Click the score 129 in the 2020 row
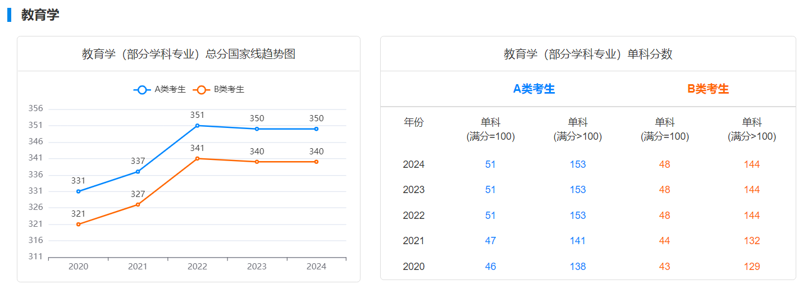Viewport: 803px width, 284px height. 752,267
